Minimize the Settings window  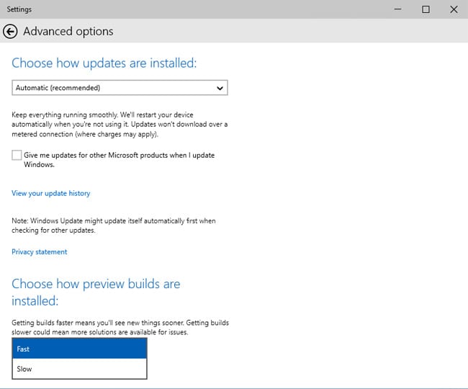pos(397,9)
